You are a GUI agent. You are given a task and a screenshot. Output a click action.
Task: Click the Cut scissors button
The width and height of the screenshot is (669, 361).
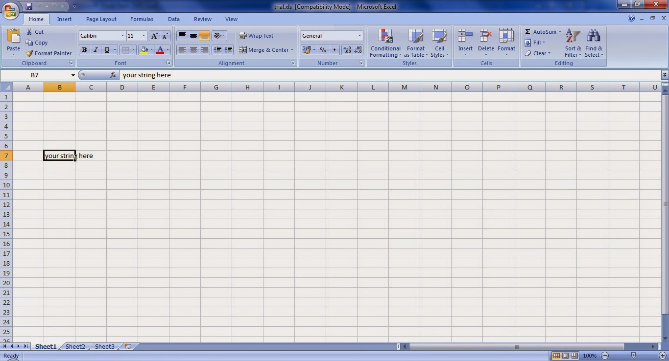(x=35, y=32)
